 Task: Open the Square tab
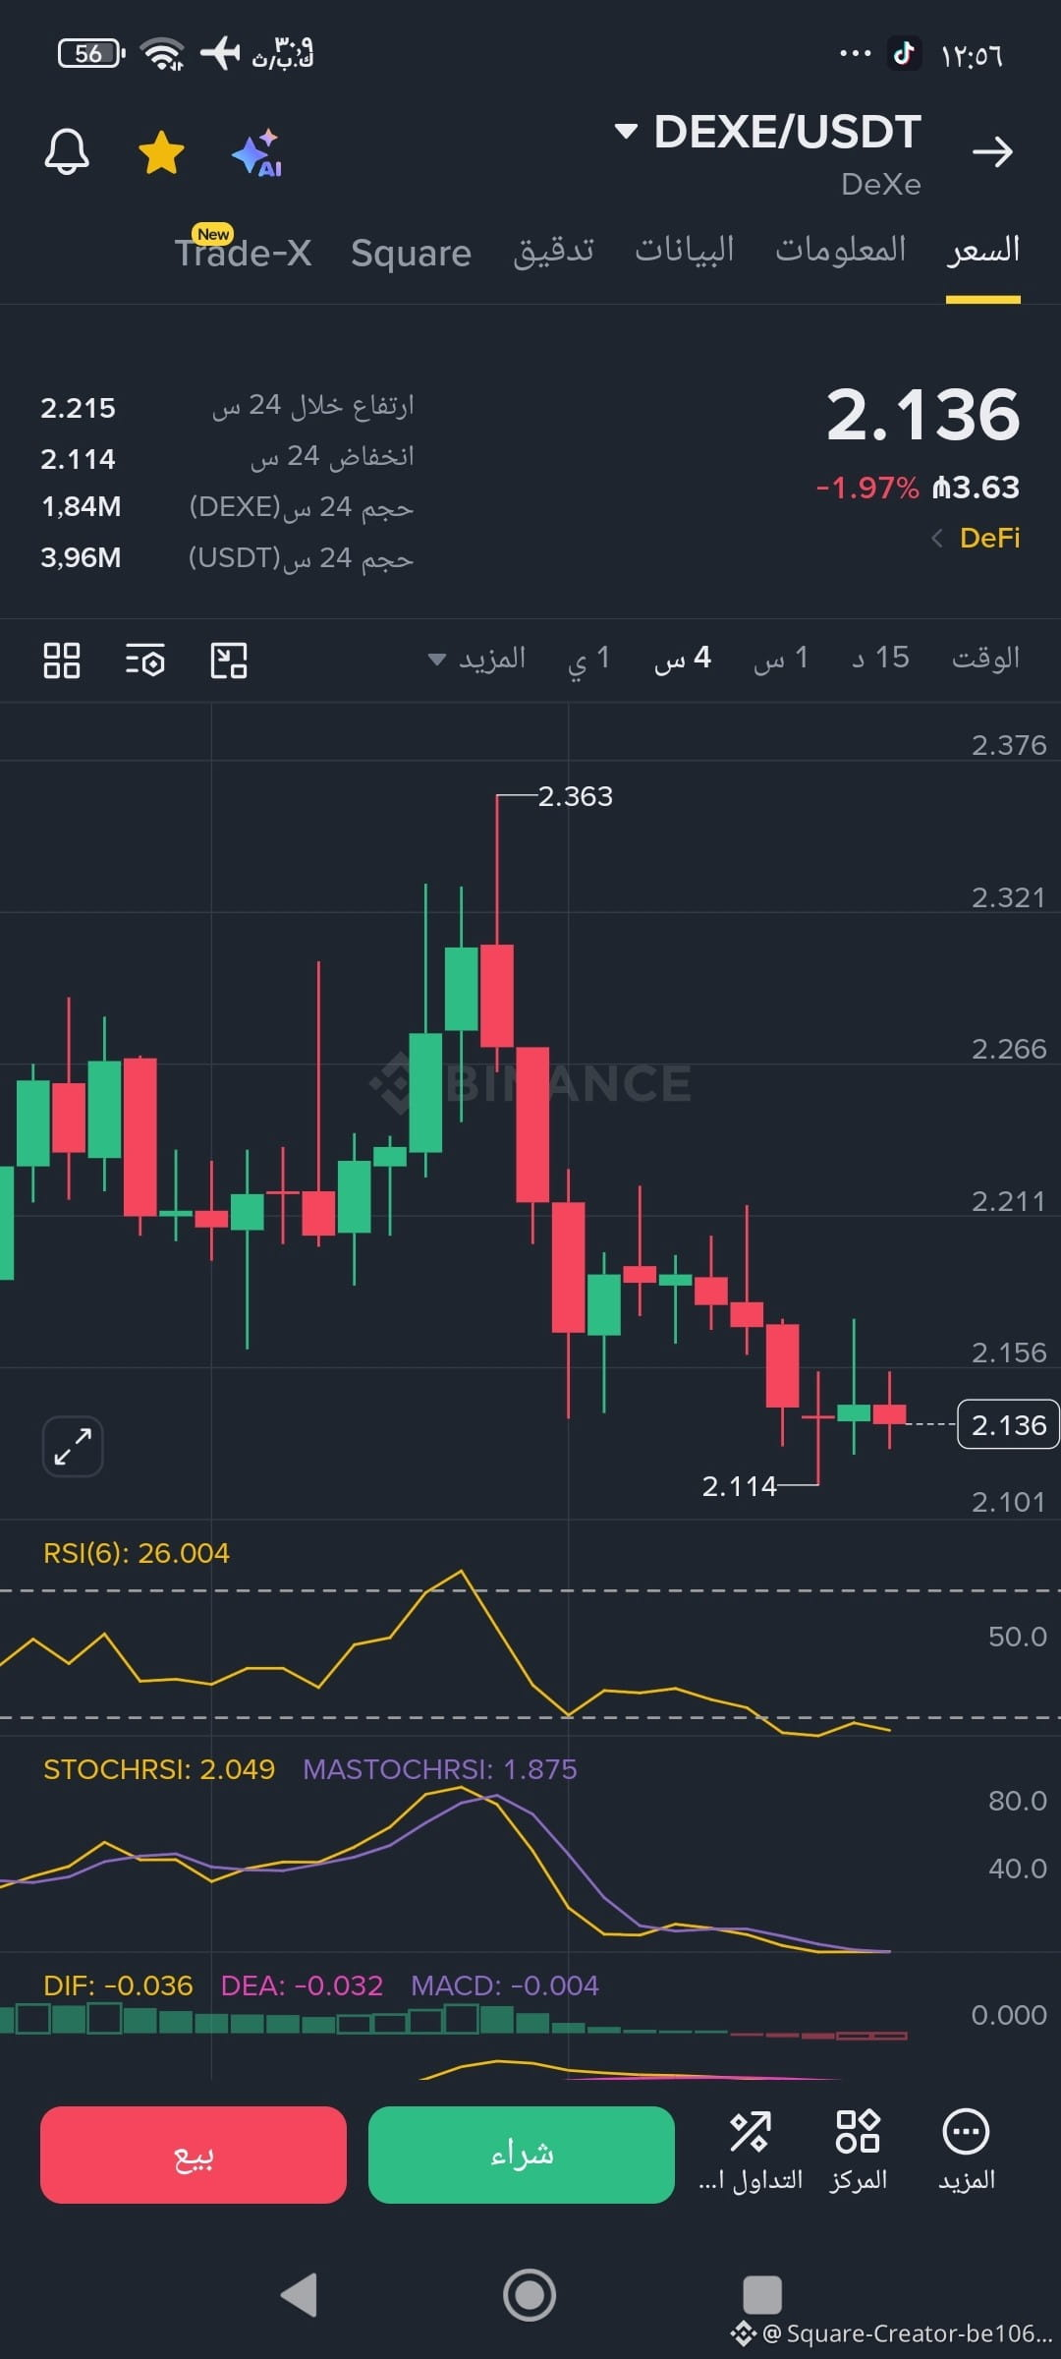[412, 253]
